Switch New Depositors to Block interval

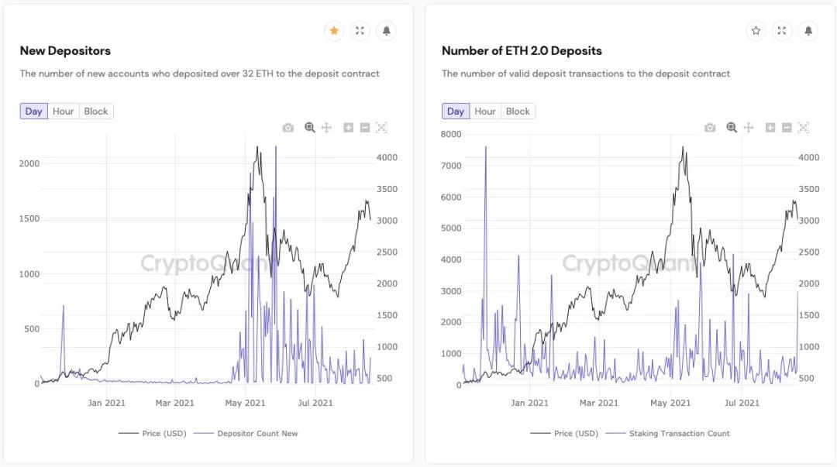pos(96,111)
